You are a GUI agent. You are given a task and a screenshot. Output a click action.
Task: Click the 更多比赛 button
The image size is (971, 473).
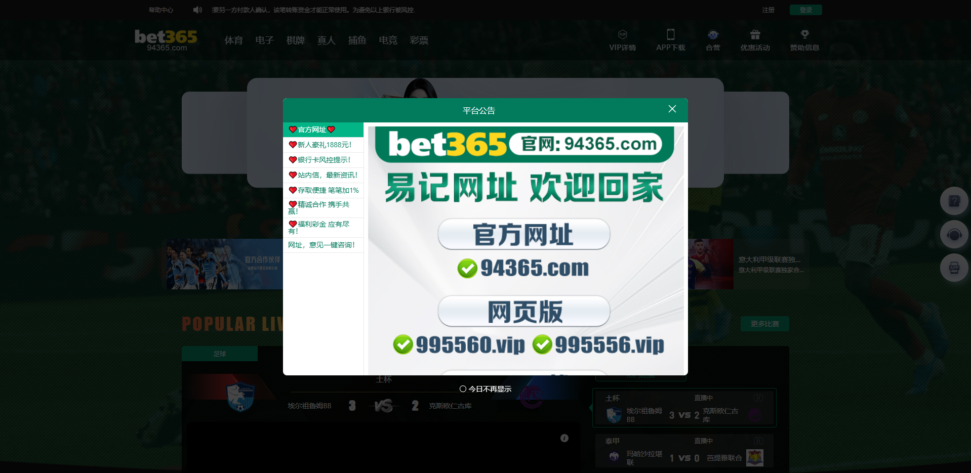pos(765,324)
